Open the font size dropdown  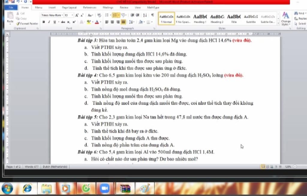72,15
